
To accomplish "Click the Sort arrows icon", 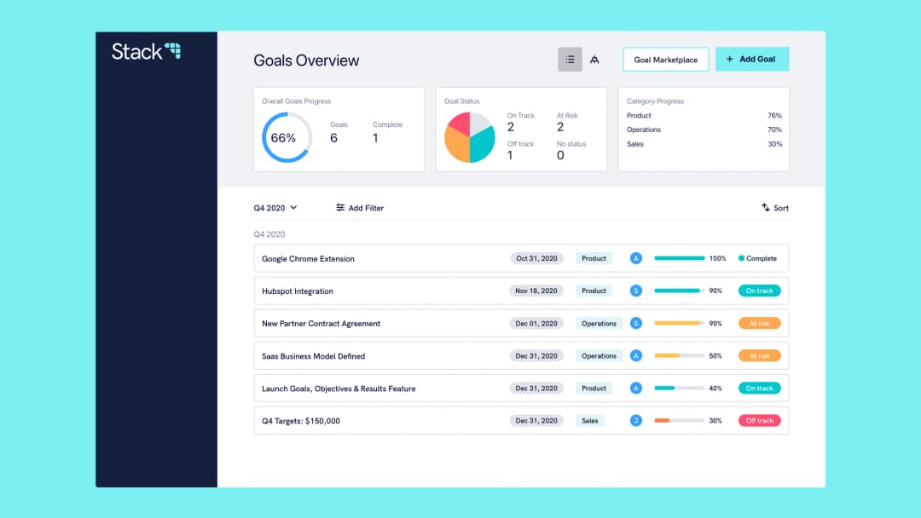I will [765, 208].
